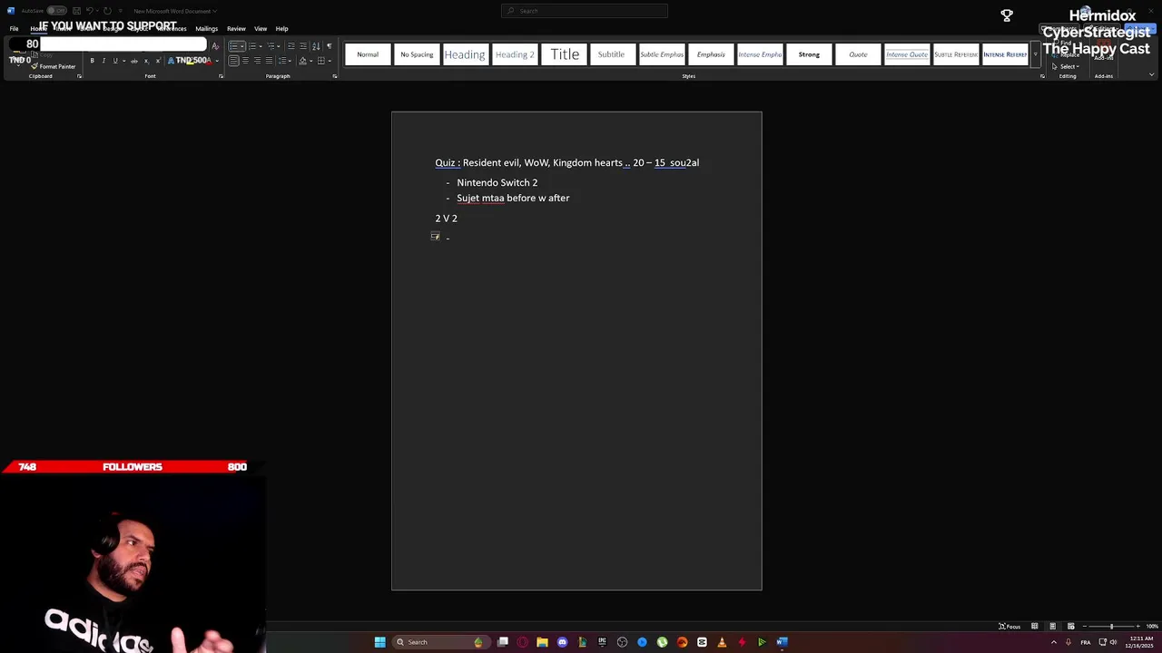This screenshot has height=653, width=1162.
Task: Open Discord from the taskbar
Action: (562, 642)
